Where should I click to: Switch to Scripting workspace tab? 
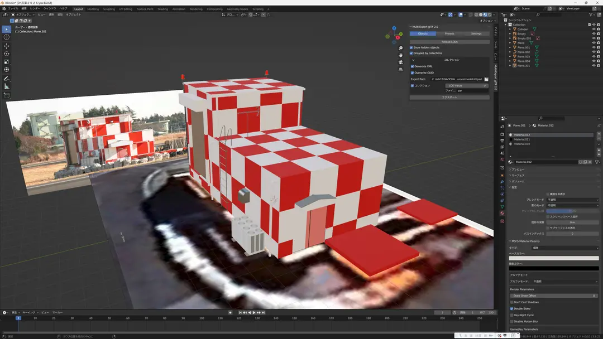coord(258,9)
